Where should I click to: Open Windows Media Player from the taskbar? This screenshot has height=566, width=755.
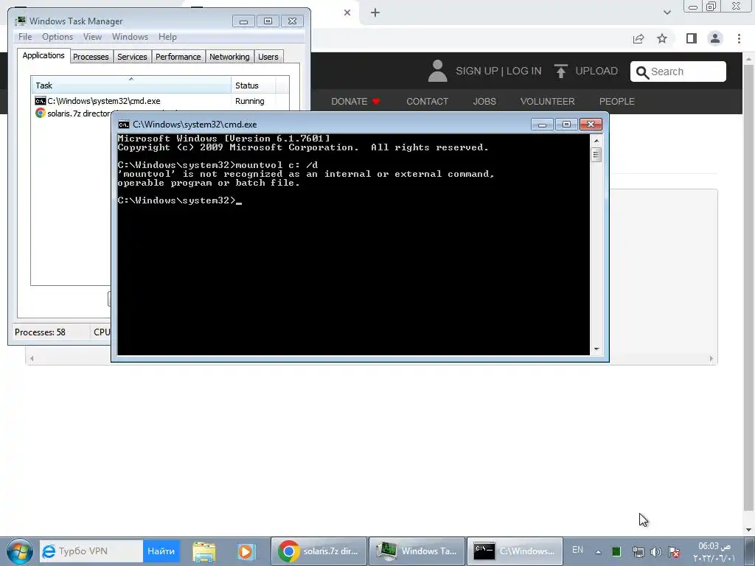click(246, 551)
